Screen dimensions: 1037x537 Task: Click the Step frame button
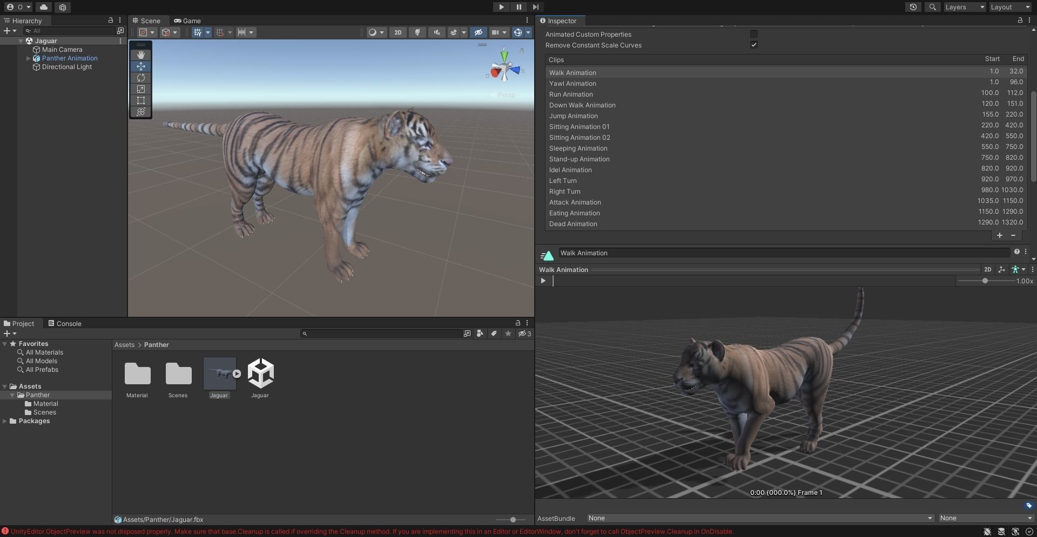[x=535, y=7]
